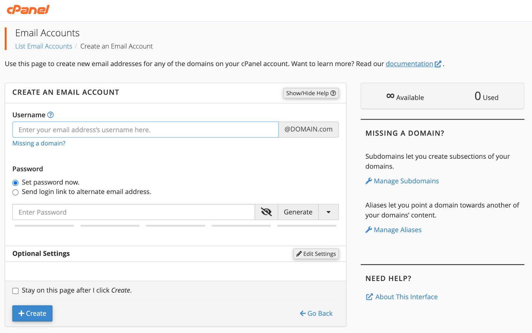The height and width of the screenshot is (333, 532).
Task: Open the Missing a domain? link
Action: (39, 143)
